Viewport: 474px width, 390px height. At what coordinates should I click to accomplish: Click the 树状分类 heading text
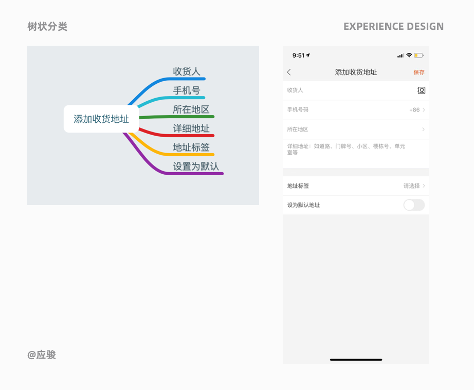47,26
